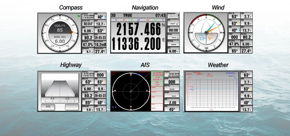Select the longitude 11336.200 readout
The width and height of the screenshot is (290, 136).
pos(137,44)
